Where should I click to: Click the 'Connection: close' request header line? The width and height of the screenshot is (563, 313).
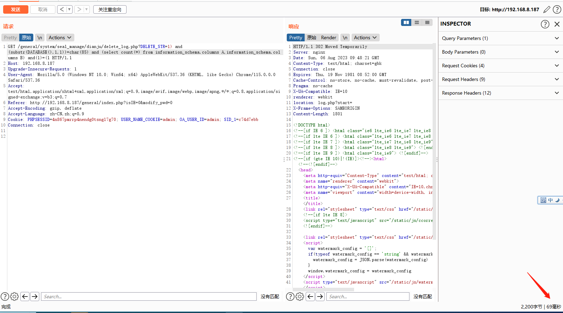tap(29, 125)
